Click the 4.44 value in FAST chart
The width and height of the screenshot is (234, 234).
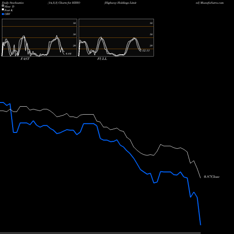pyautogui.click(x=68, y=54)
